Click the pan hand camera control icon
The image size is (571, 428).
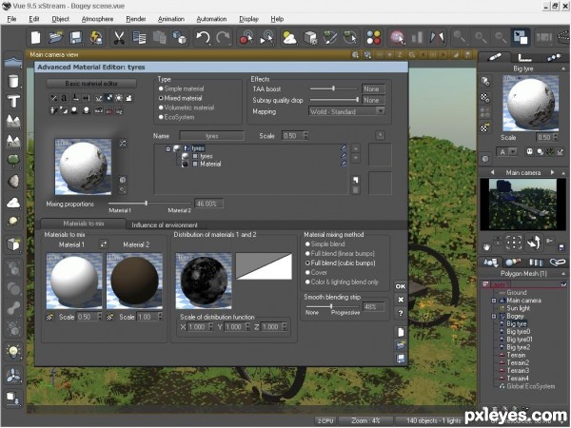coord(486,247)
